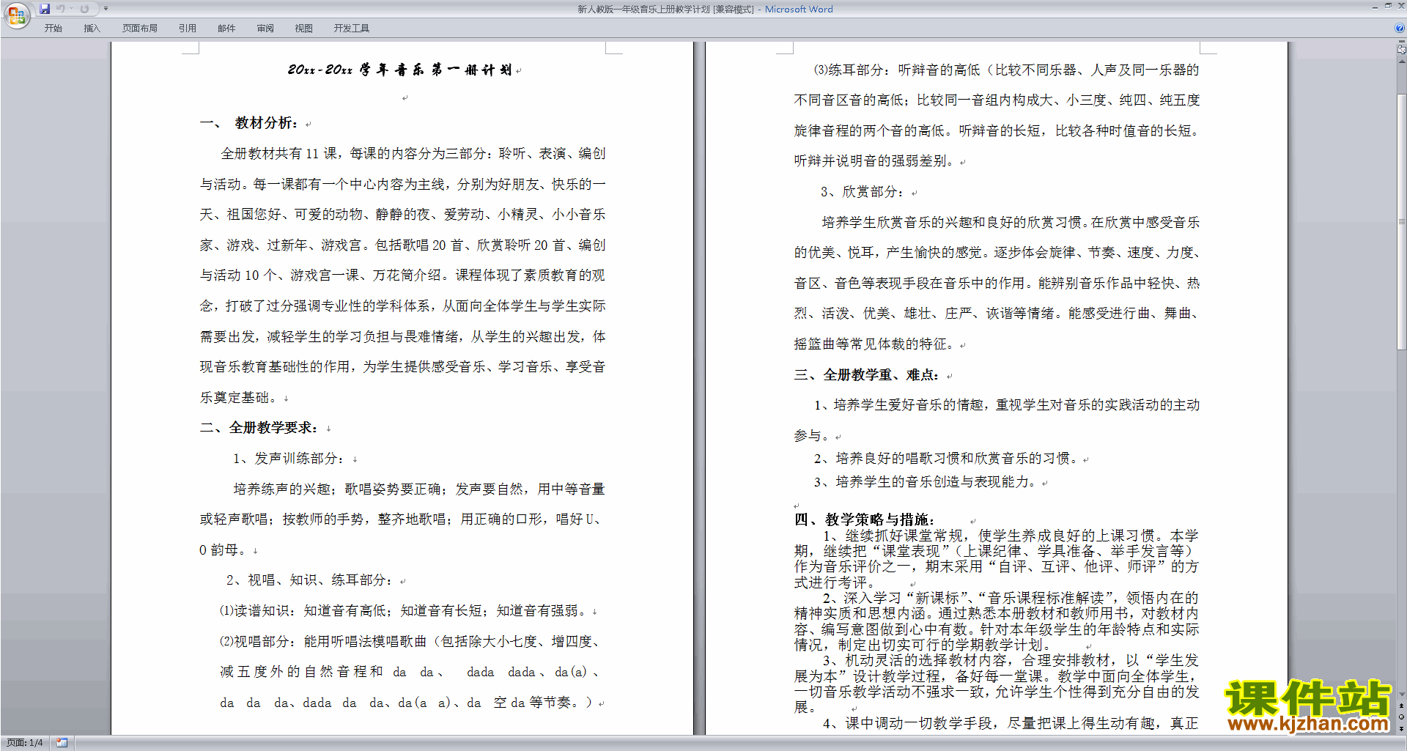Go to the 引用 tab
Viewport: 1407px width, 751px height.
[x=187, y=29]
